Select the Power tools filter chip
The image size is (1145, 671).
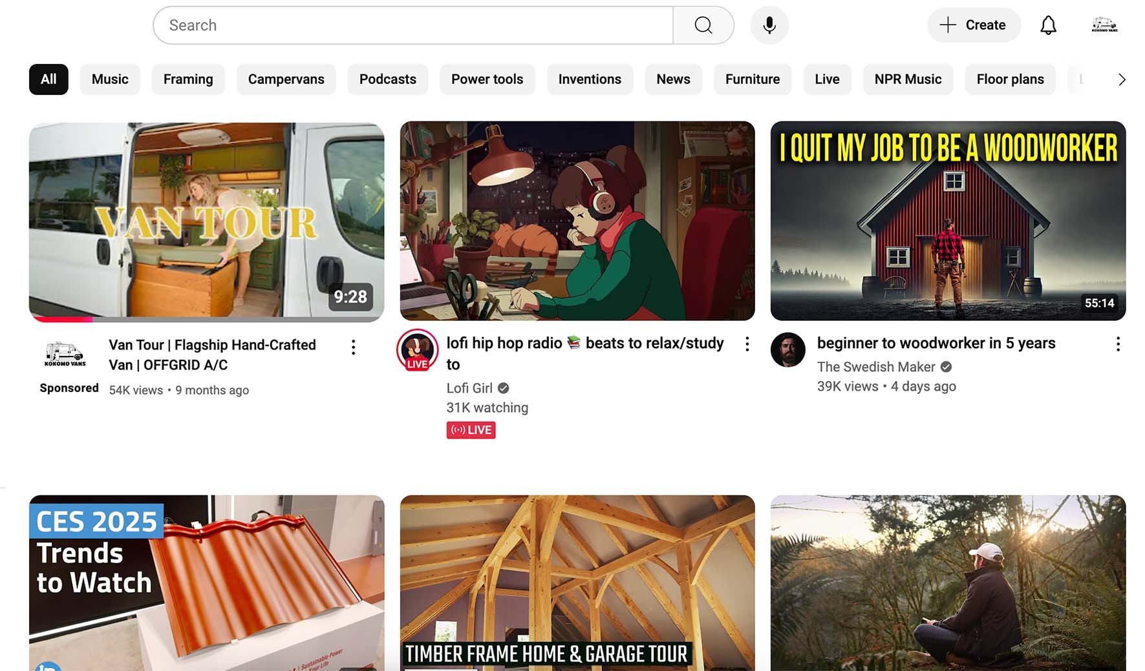(x=487, y=79)
